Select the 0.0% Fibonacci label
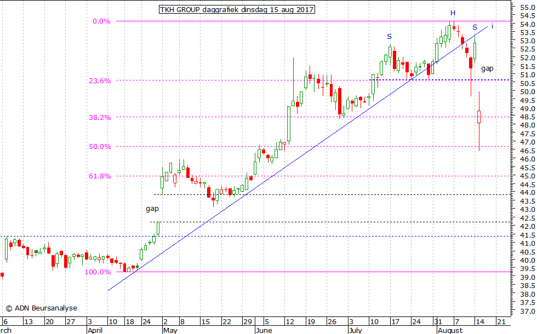 102,21
